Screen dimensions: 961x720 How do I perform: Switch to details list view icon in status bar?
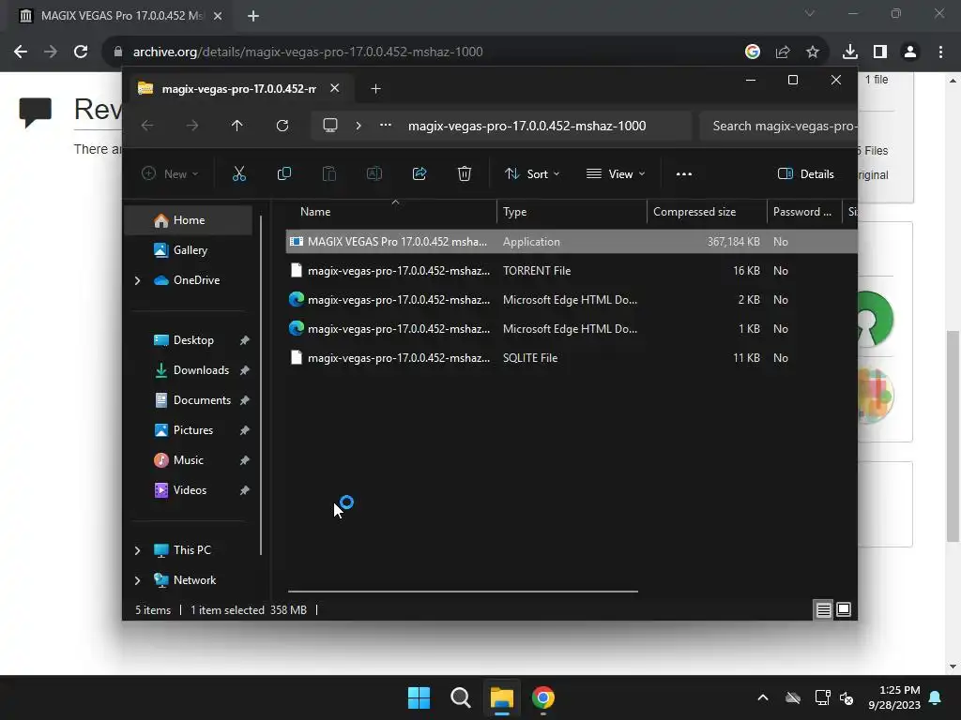pyautogui.click(x=824, y=609)
